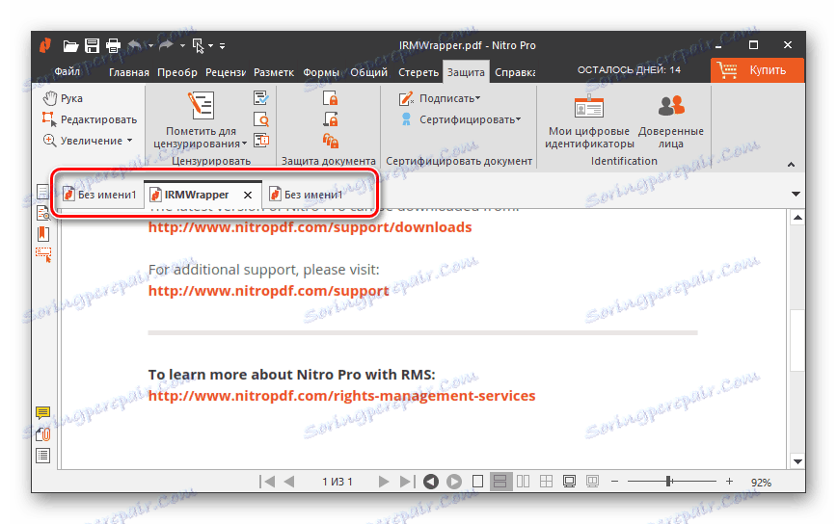
Task: Customize the quick access toolbar
Action: [x=222, y=46]
